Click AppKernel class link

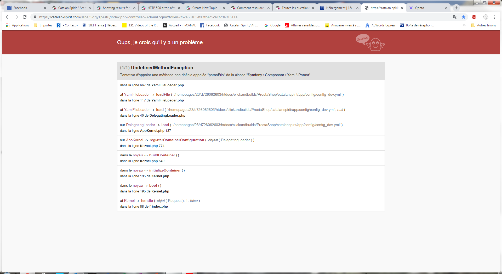(x=135, y=140)
